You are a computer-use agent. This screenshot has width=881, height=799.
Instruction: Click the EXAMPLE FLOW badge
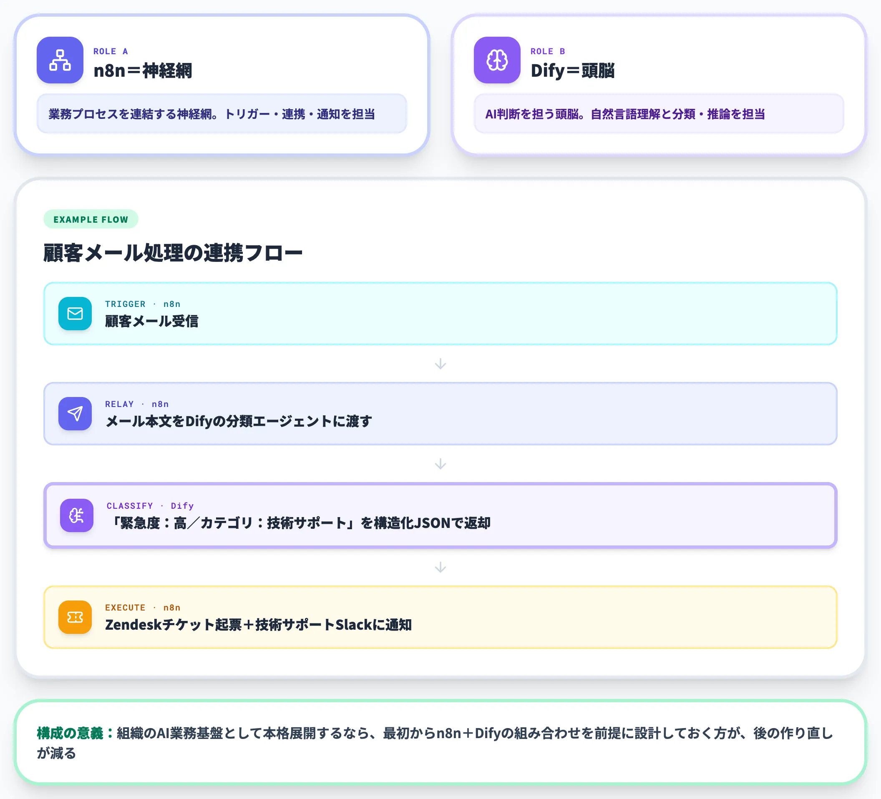click(91, 219)
